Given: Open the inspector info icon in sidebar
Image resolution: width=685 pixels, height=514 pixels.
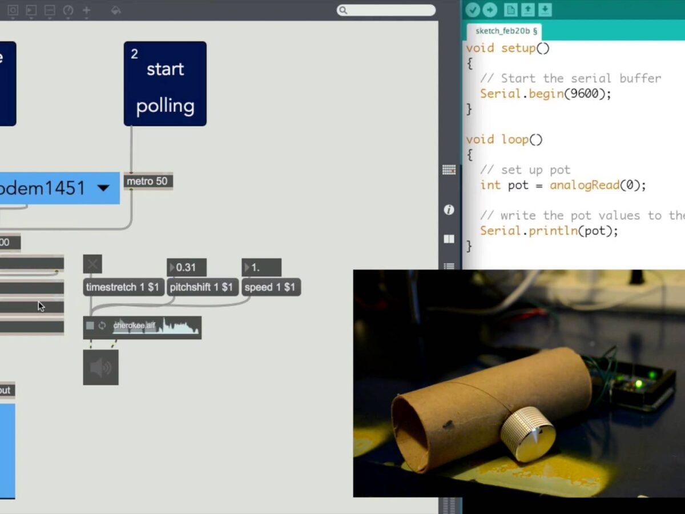Looking at the screenshot, I should click(449, 210).
